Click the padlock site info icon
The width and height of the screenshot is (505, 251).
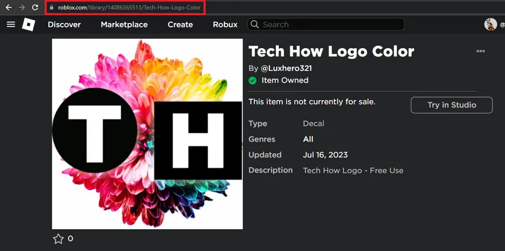tap(52, 7)
